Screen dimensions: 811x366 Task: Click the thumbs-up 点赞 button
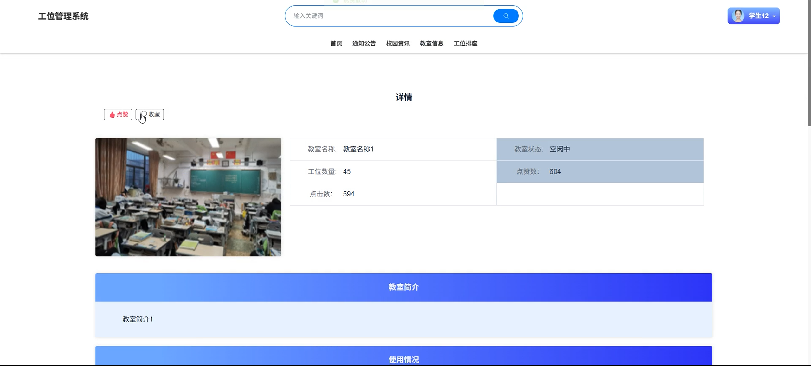tap(118, 114)
